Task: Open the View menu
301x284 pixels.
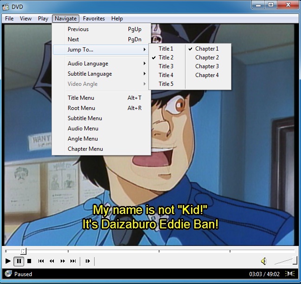Action: coord(26,19)
